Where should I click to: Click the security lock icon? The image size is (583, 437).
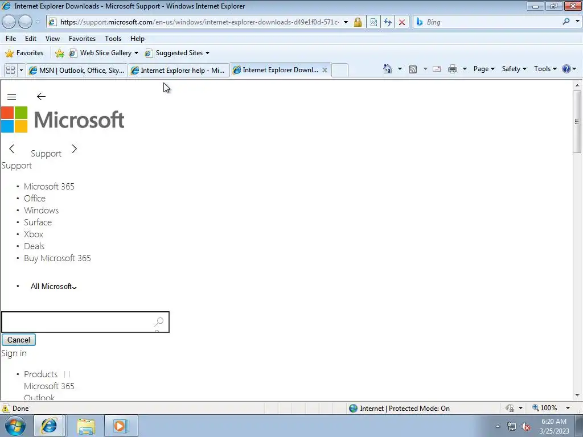coord(358,22)
